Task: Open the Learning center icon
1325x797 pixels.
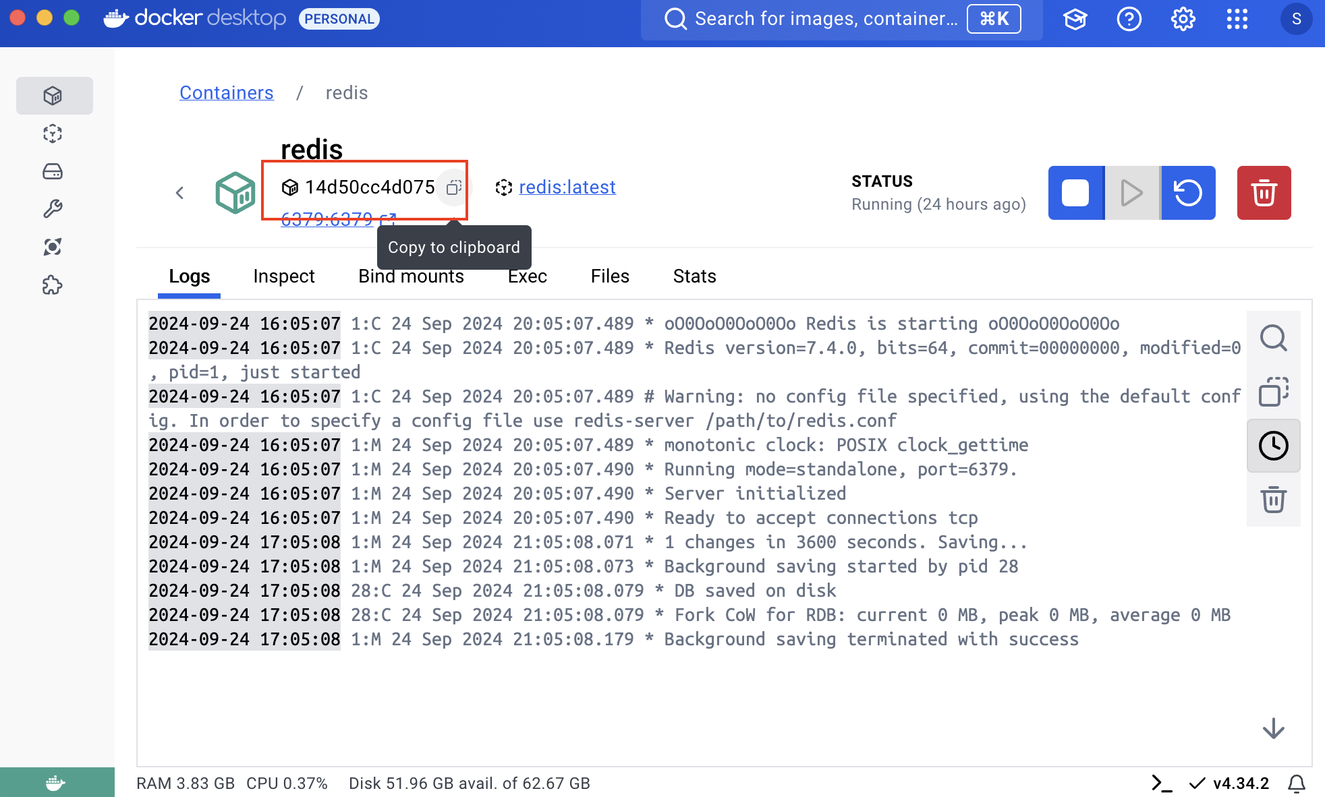Action: pyautogui.click(x=1075, y=19)
